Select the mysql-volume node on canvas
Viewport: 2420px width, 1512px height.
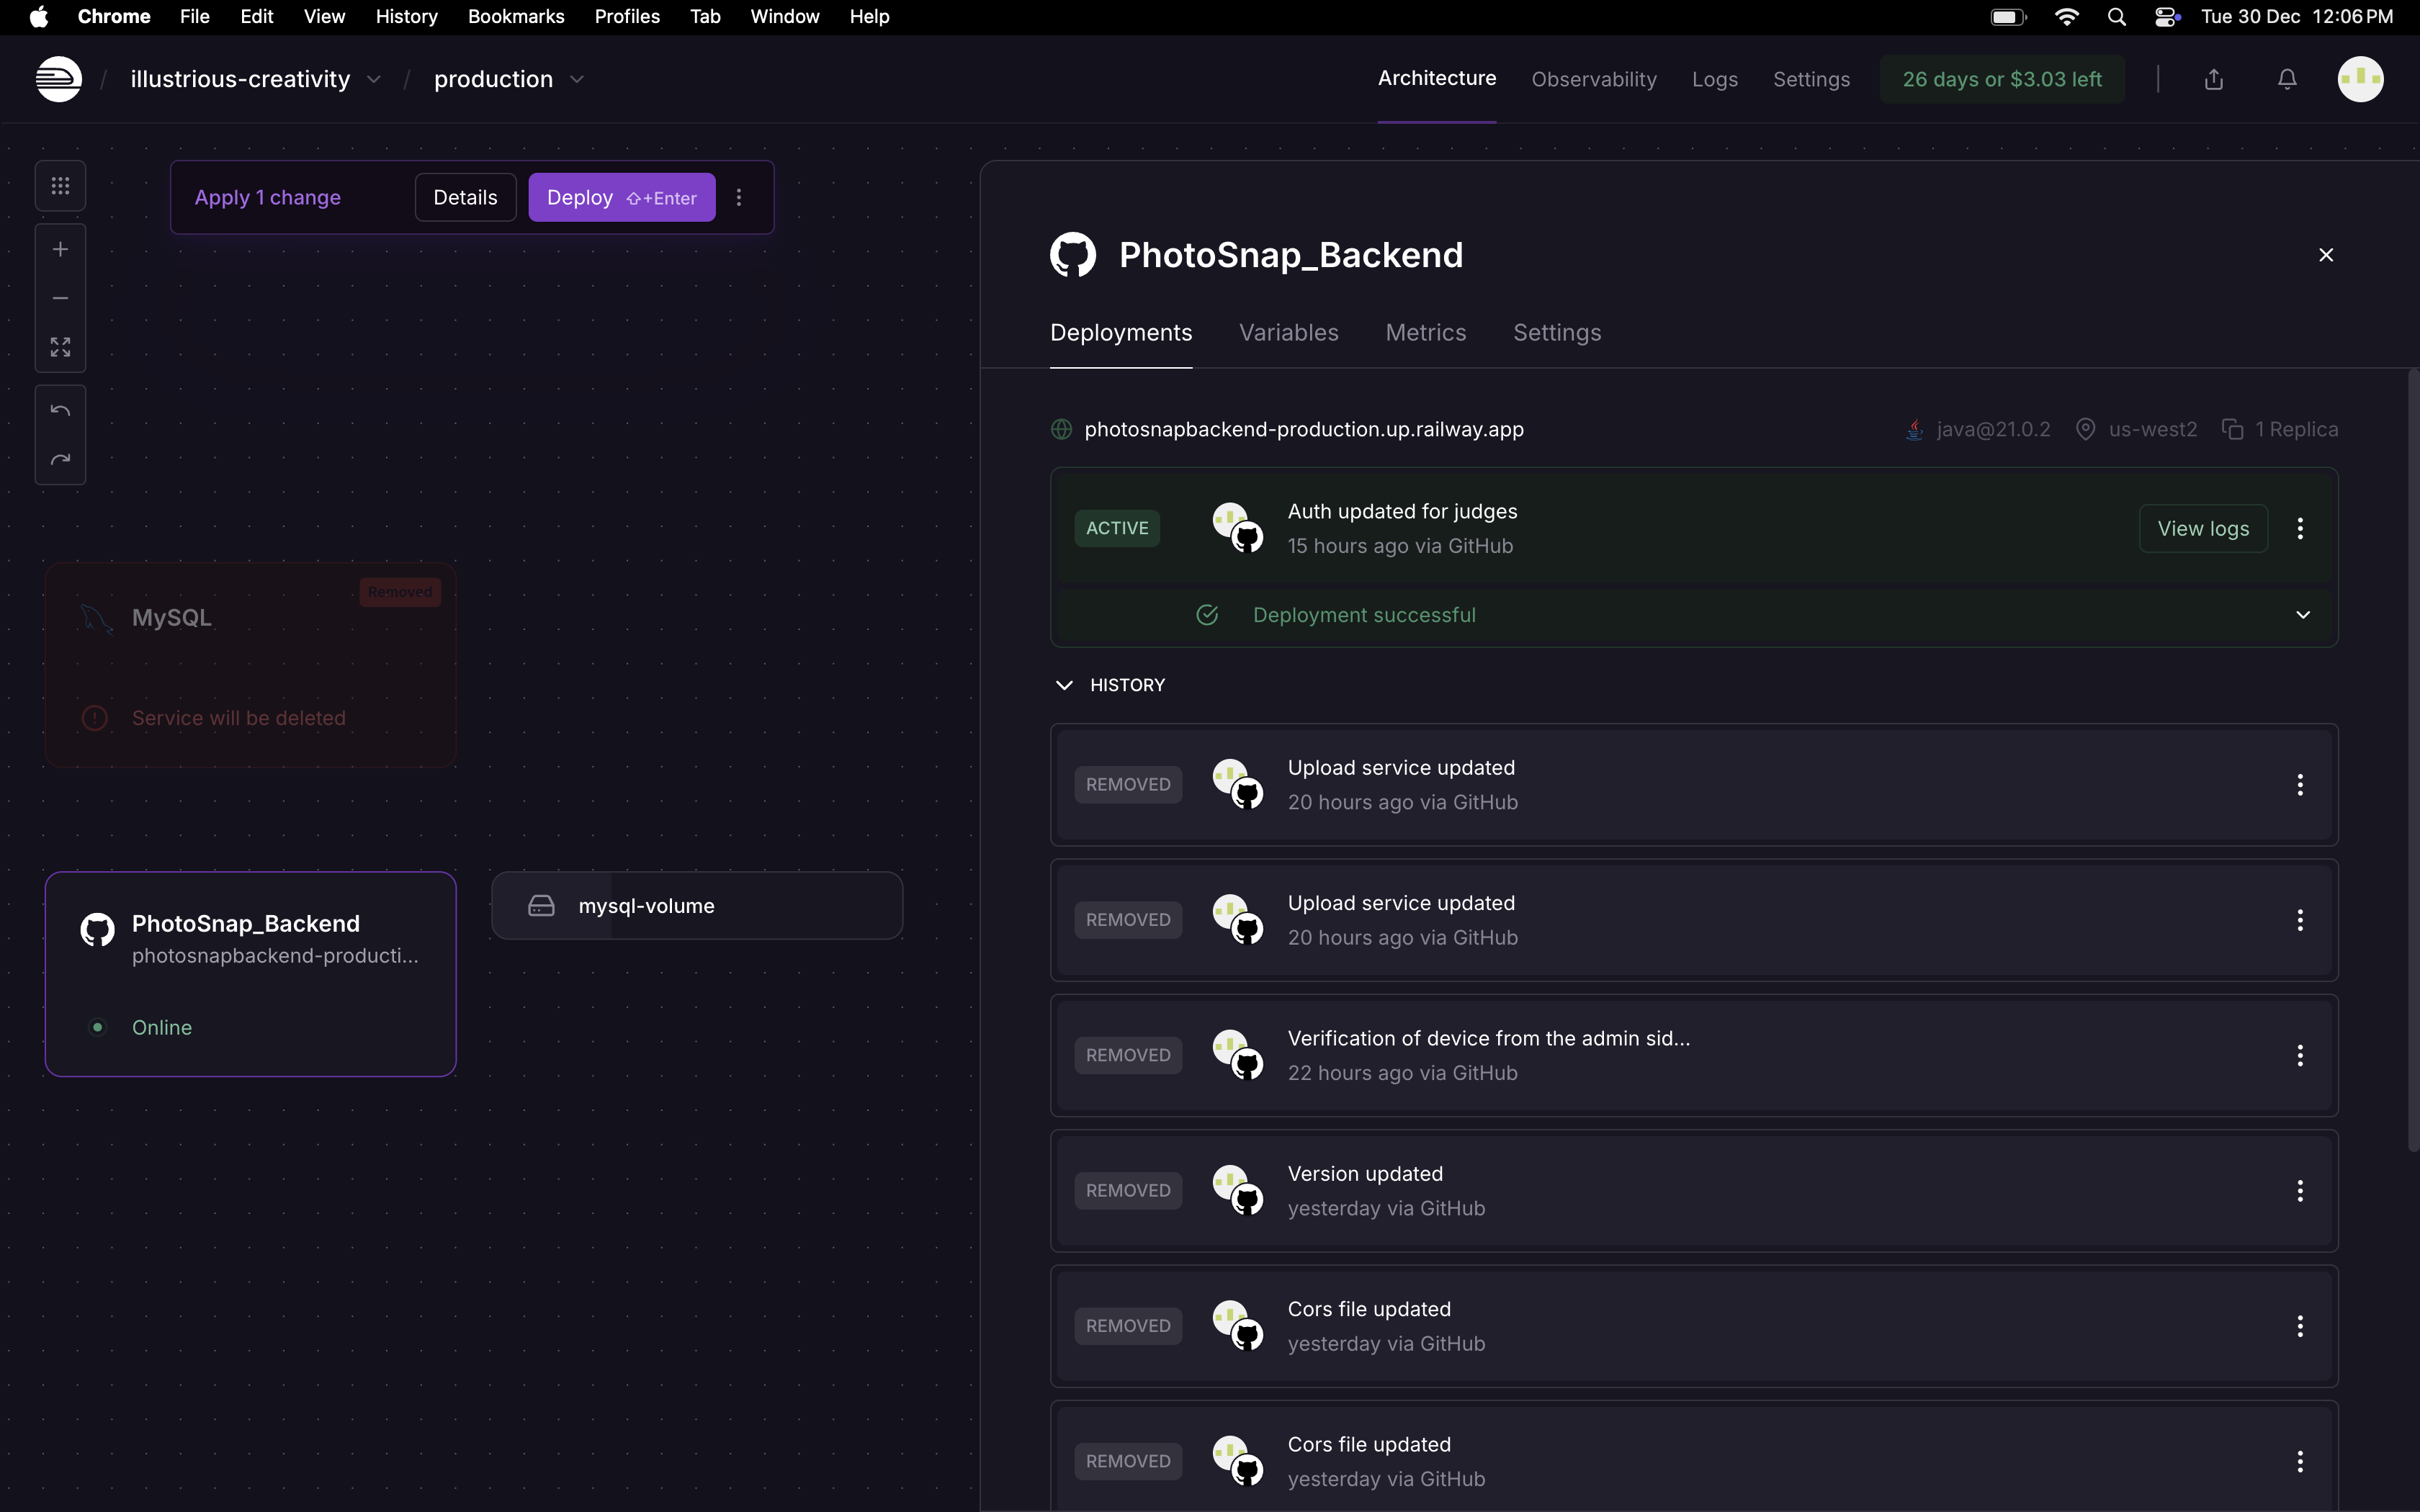click(697, 906)
